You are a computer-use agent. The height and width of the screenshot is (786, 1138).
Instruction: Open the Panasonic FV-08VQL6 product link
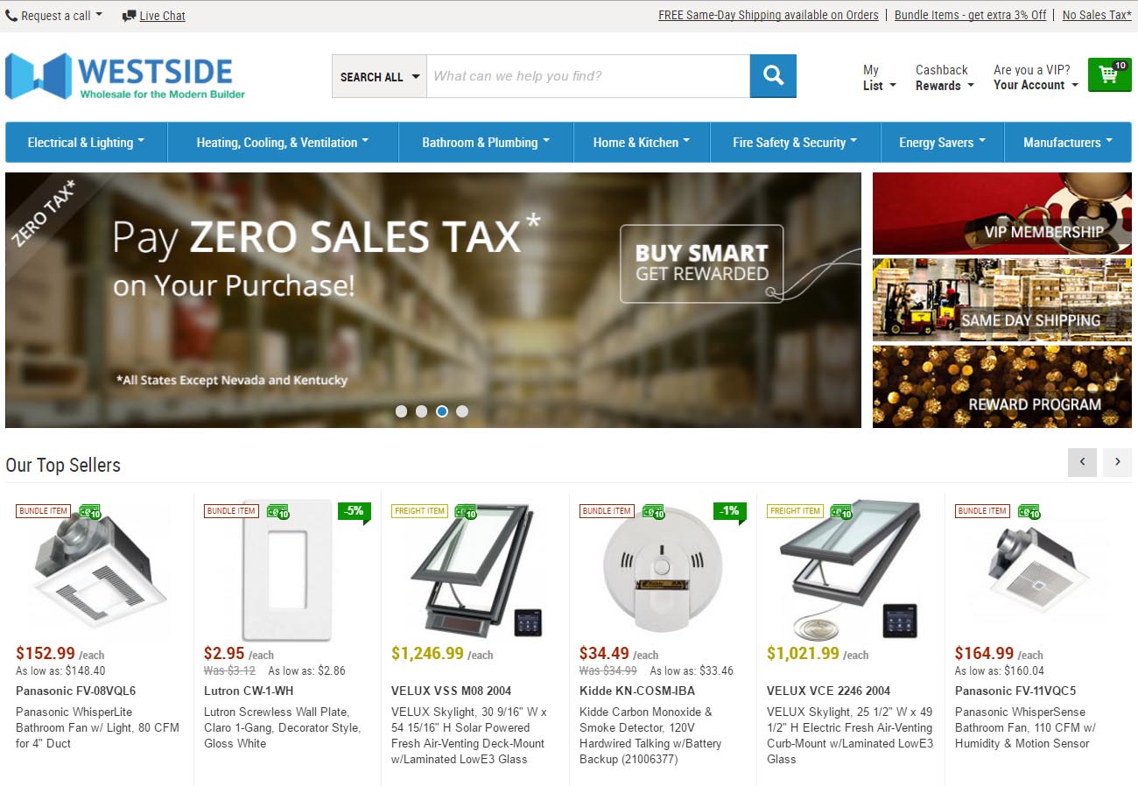[x=76, y=691]
